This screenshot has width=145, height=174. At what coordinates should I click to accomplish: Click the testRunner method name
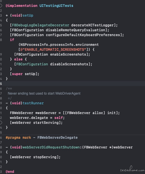[x=33, y=103]
